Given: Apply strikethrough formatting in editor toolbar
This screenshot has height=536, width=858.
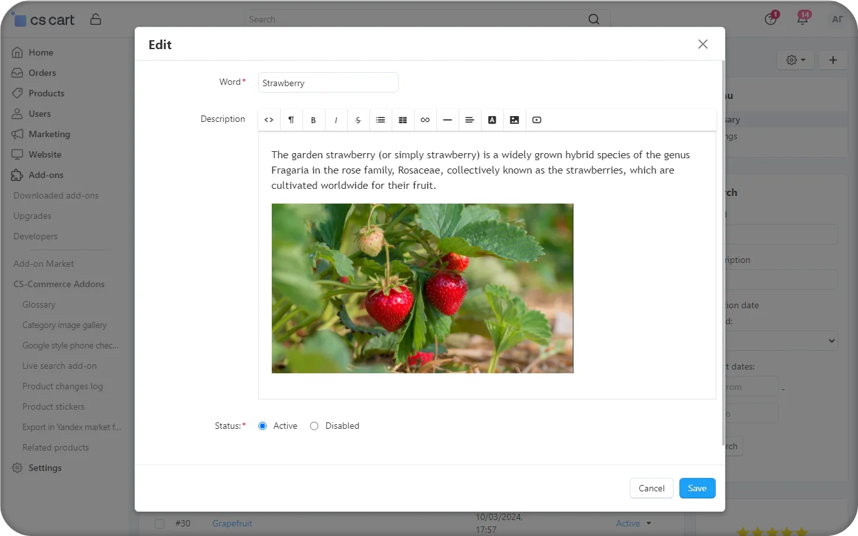Looking at the screenshot, I should coord(358,120).
